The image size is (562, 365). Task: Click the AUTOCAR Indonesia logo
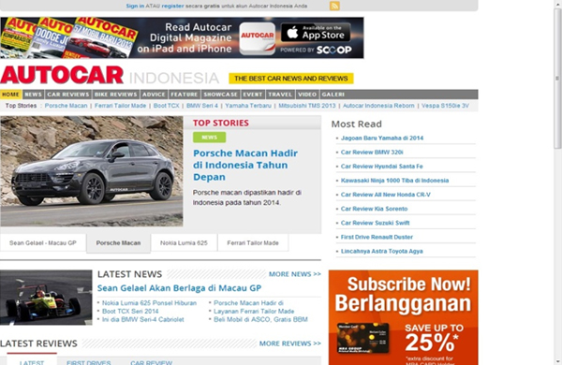pyautogui.click(x=110, y=76)
